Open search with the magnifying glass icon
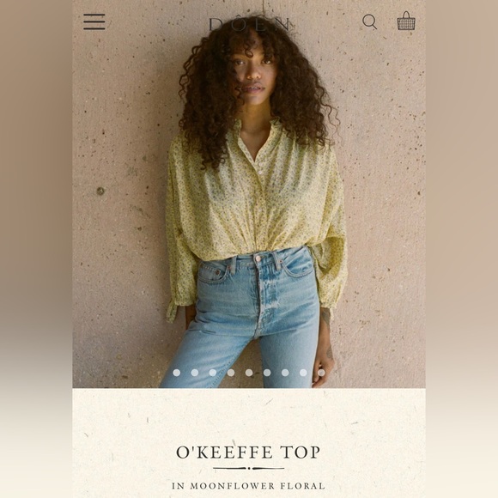Image resolution: width=498 pixels, height=498 pixels. [x=370, y=22]
